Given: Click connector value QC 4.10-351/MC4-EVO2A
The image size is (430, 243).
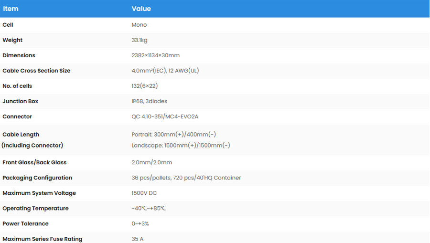Looking at the screenshot, I should point(164,116).
